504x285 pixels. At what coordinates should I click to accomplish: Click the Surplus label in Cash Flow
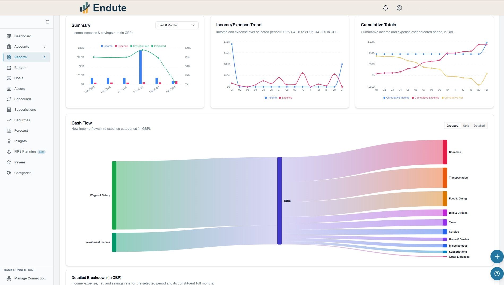(x=454, y=232)
